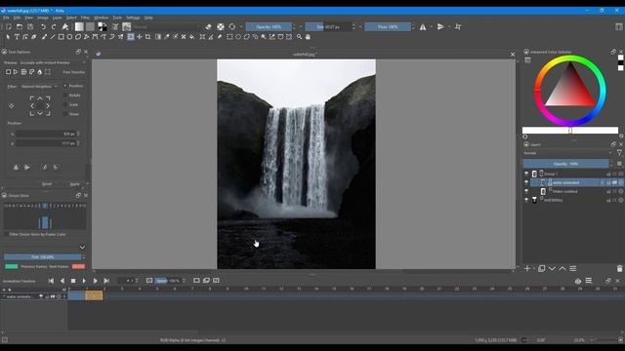Open the Settings menu
Screen dimensions: 625x351
pos(133,18)
